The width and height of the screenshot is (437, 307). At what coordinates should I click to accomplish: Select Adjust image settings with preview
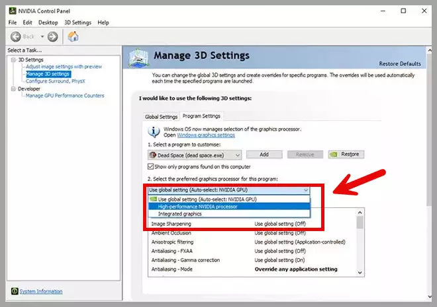[64, 67]
